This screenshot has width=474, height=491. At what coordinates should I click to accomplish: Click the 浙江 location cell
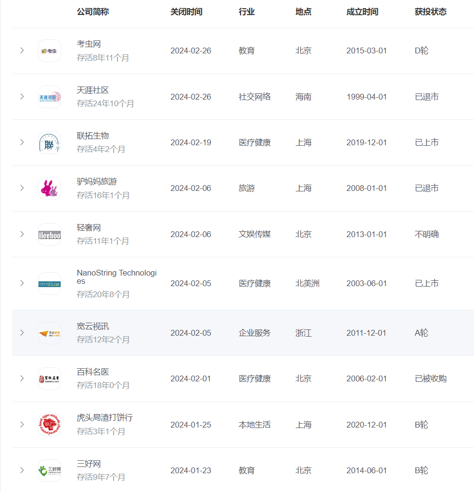tap(303, 333)
